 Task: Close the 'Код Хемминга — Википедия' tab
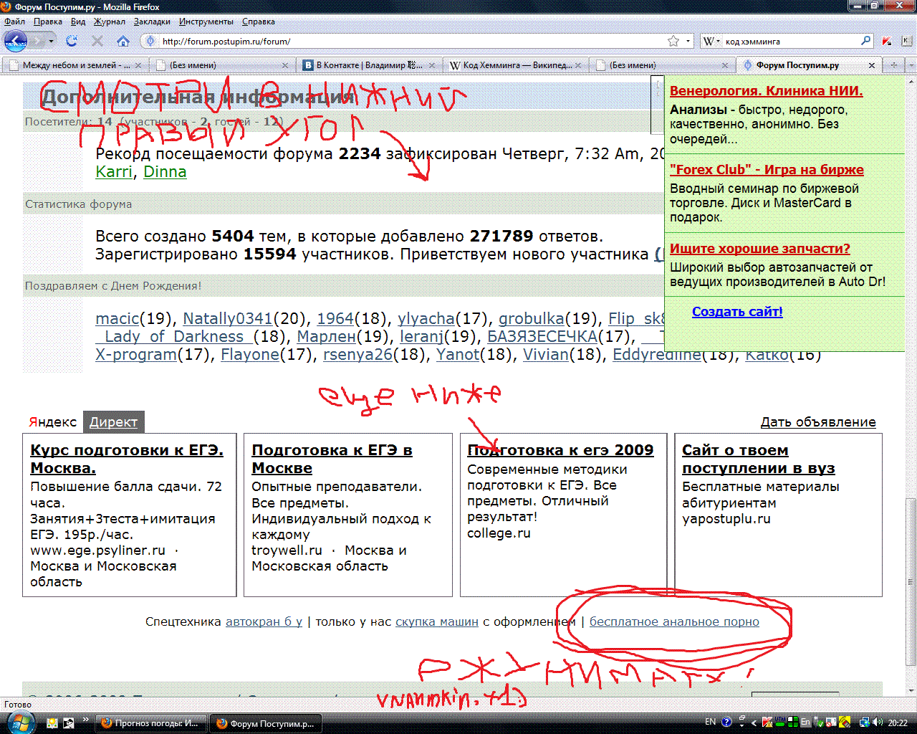580,65
